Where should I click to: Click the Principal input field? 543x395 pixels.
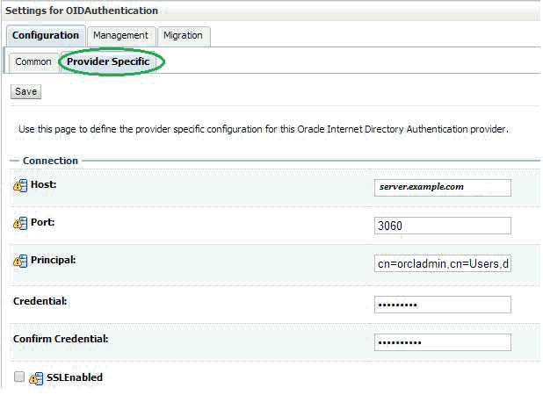tap(442, 263)
